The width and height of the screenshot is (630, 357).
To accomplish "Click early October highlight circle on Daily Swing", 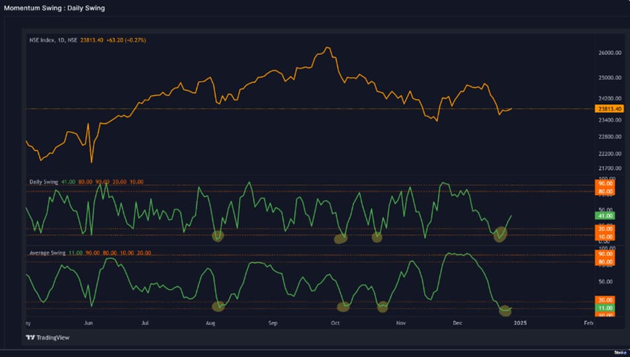I will coord(341,239).
